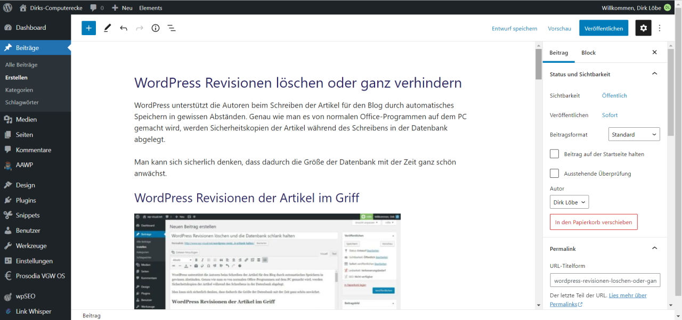The image size is (682, 320).
Task: Click In den Papierkorb verschieben
Action: coord(594,222)
